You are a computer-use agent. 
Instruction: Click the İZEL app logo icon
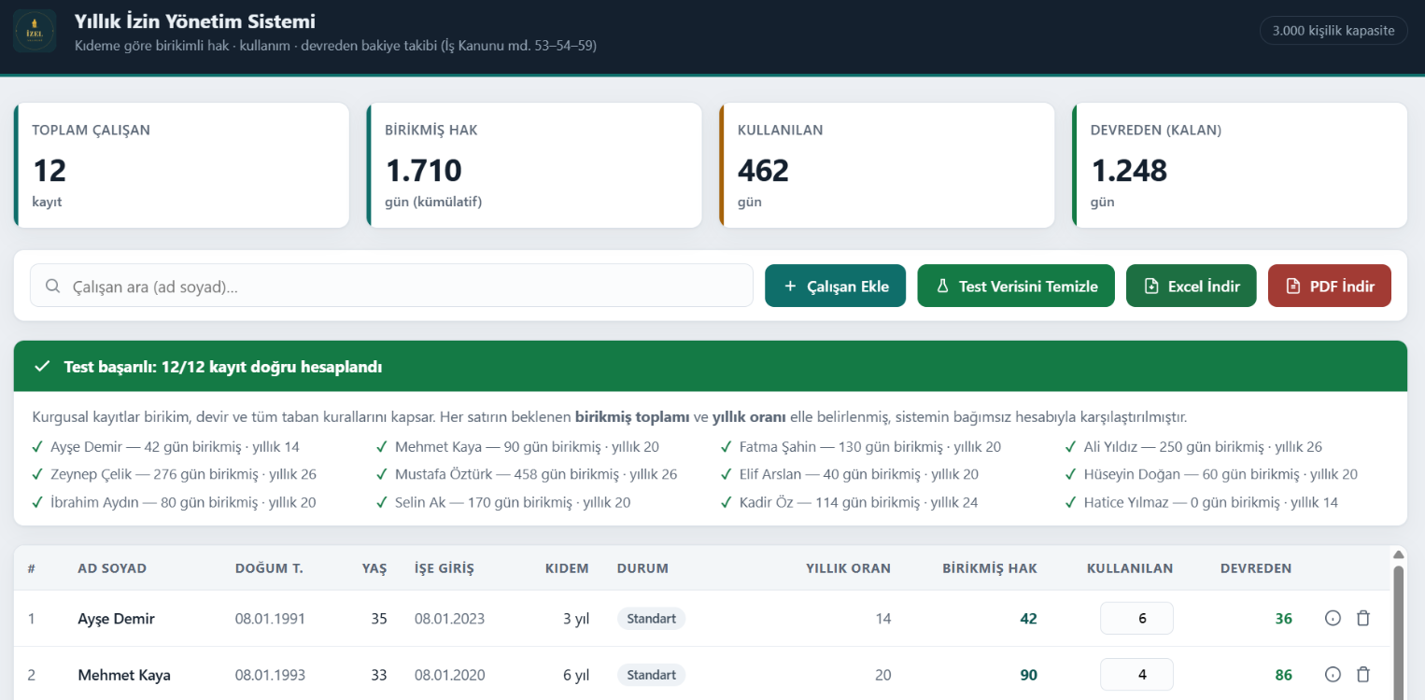pyautogui.click(x=35, y=31)
